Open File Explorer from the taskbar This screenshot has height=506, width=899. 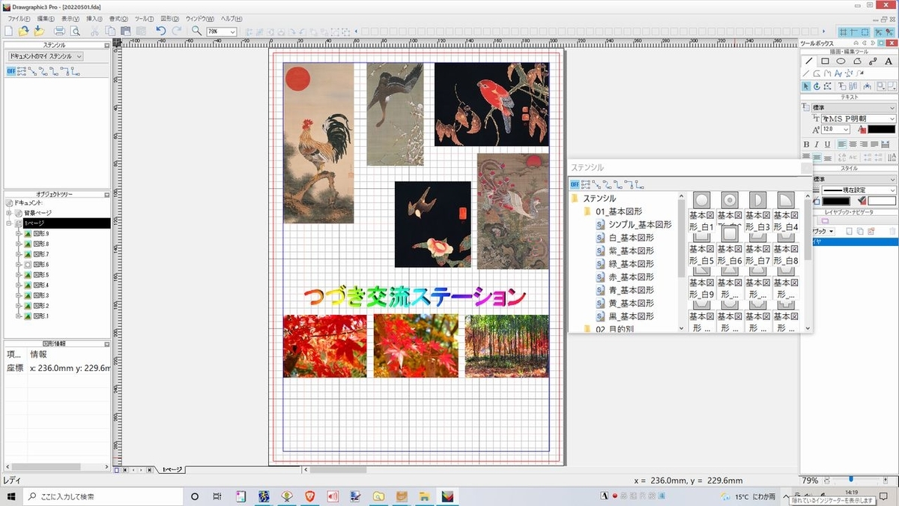[x=425, y=496]
